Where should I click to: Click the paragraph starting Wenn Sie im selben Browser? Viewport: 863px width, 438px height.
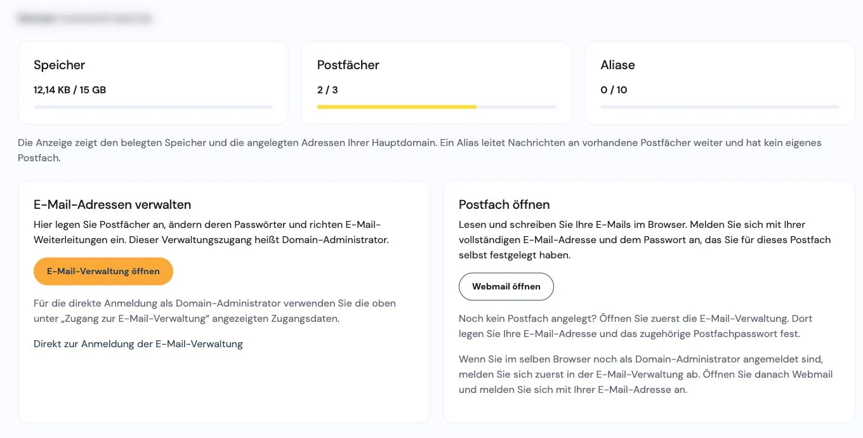(x=646, y=375)
